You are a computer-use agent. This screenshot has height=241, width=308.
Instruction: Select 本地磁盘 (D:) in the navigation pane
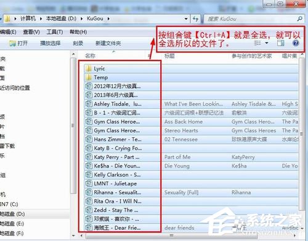click(12, 214)
